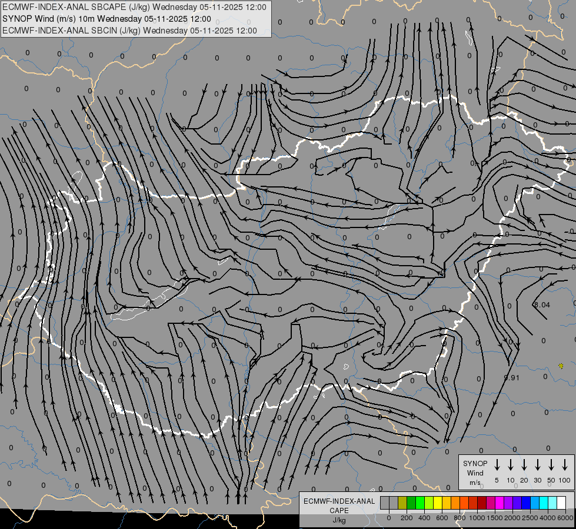Image resolution: width=576 pixels, height=529 pixels.
Task: Click the 6000 tick on CAPE scale
Action: tap(565, 518)
